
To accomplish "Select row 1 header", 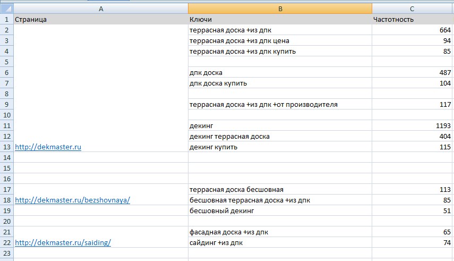I will pos(7,20).
